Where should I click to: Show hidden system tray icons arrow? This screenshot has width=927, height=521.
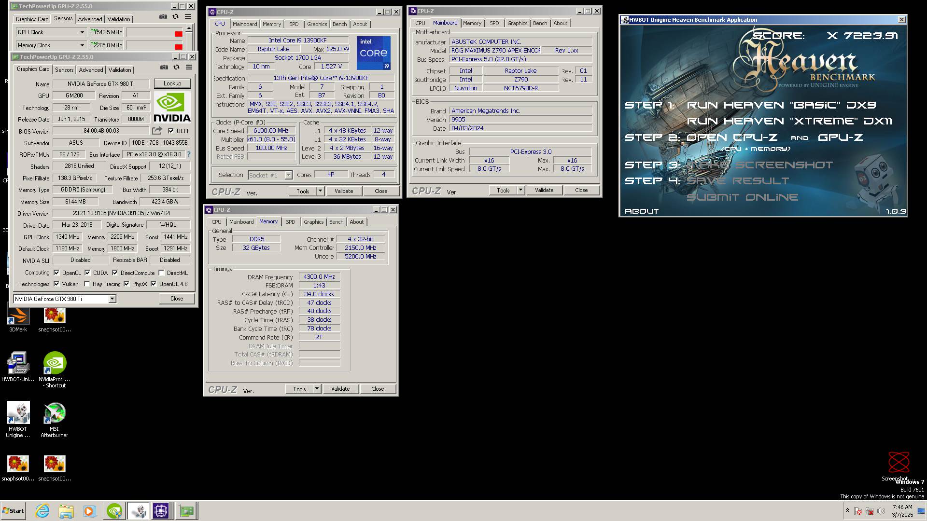[x=847, y=510]
